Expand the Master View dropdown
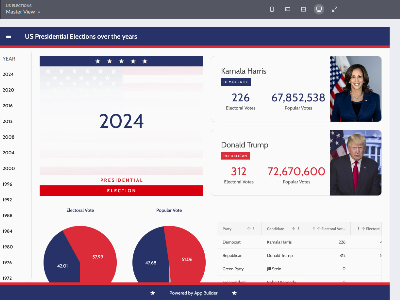The height and width of the screenshot is (300, 400). [23, 12]
